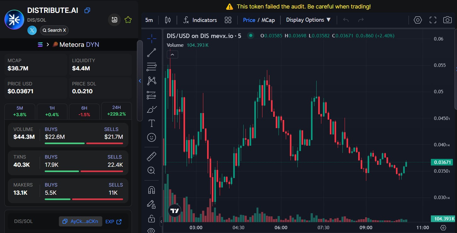
Task: Click the TXNS buys/sells ratio bar
Action: click(x=84, y=171)
